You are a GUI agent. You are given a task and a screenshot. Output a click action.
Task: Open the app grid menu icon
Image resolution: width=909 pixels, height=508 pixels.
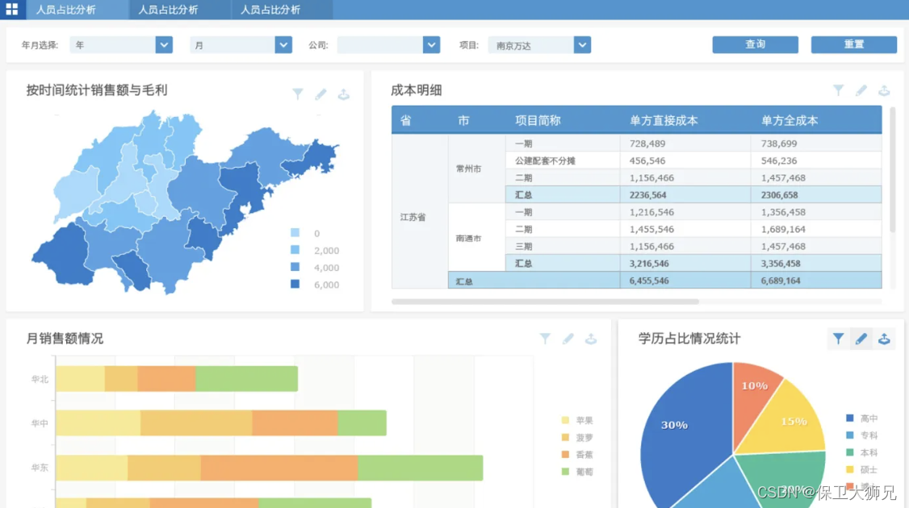coord(11,9)
